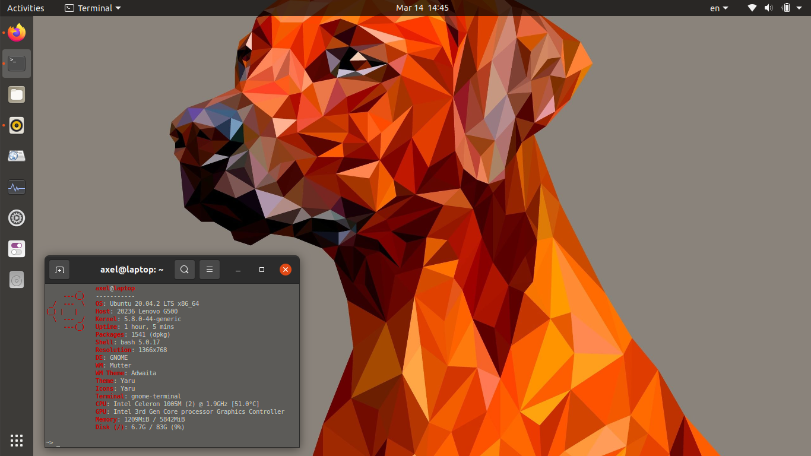
Task: Open the Activities overview
Action: tap(26, 8)
